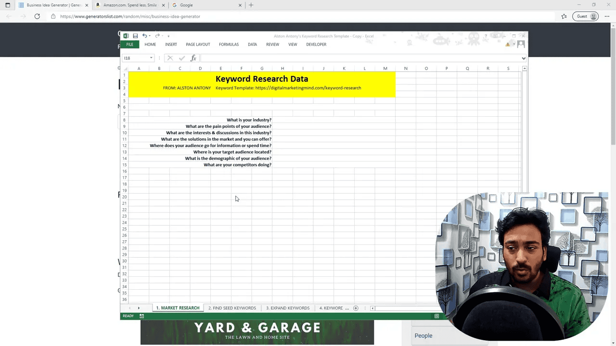616x346 pixels.
Task: Click the Cancel (X) icon next to formula bar
Action: pyautogui.click(x=169, y=58)
